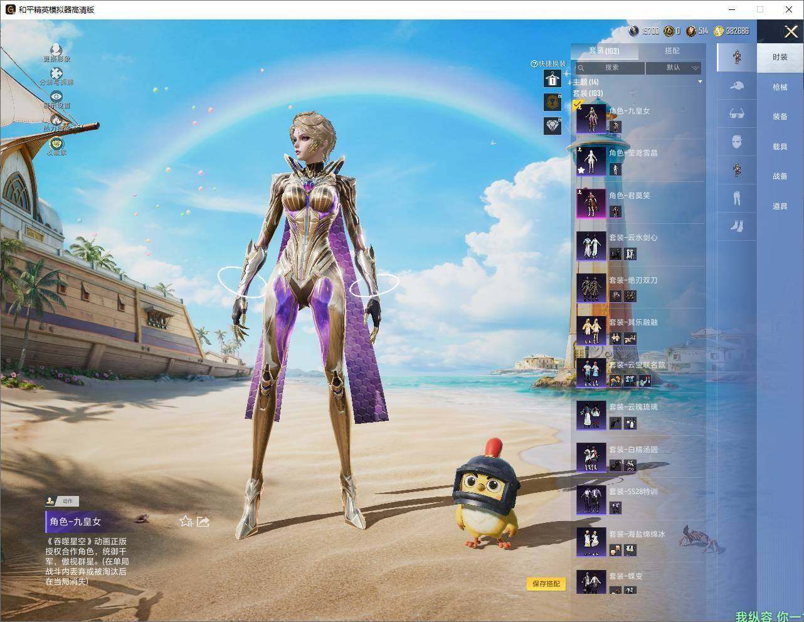Open the 收藏家 collector badge icon
Viewport: 804px width, 622px height.
coord(56,143)
